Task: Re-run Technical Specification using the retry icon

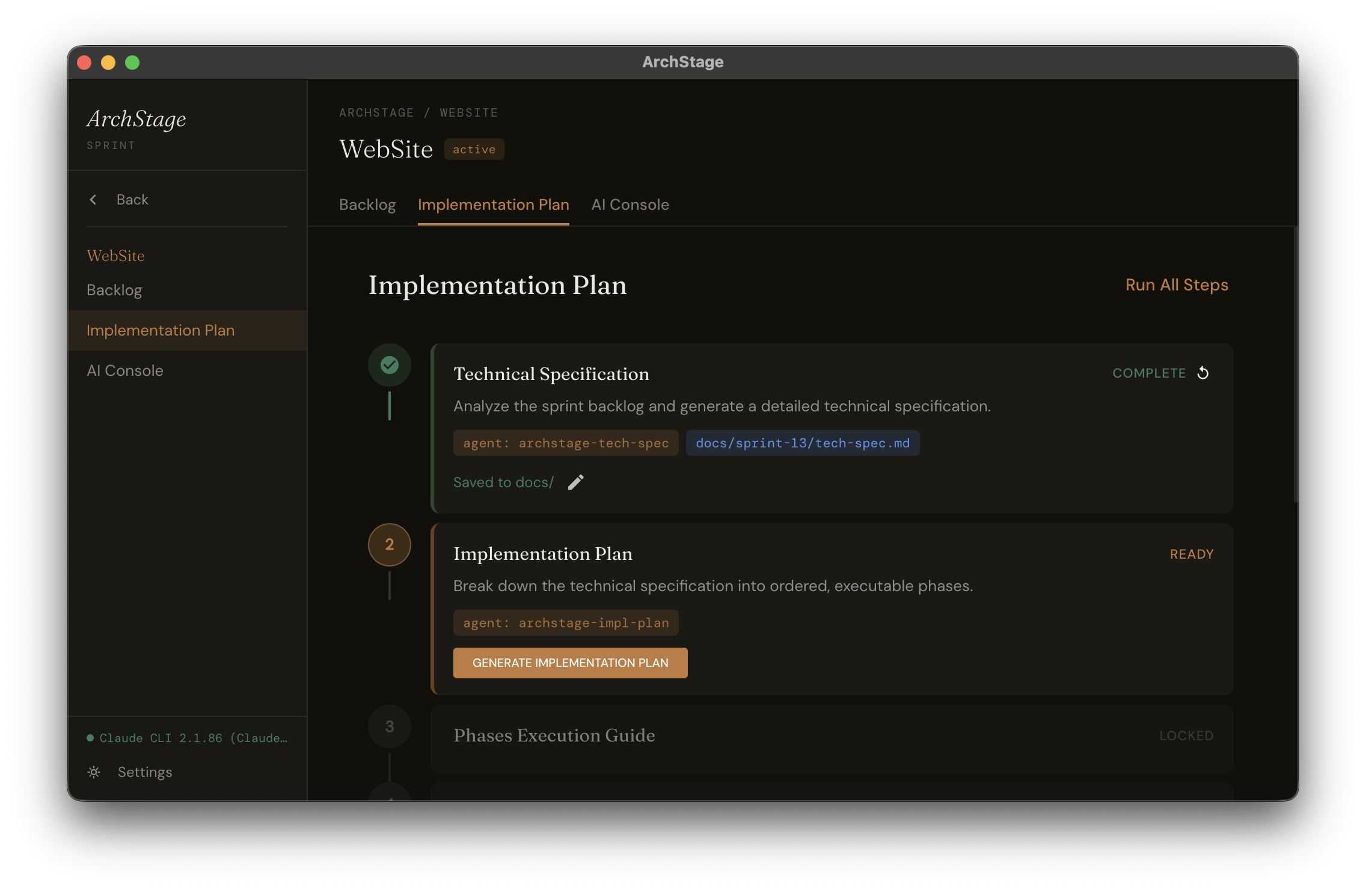Action: pos(1203,373)
